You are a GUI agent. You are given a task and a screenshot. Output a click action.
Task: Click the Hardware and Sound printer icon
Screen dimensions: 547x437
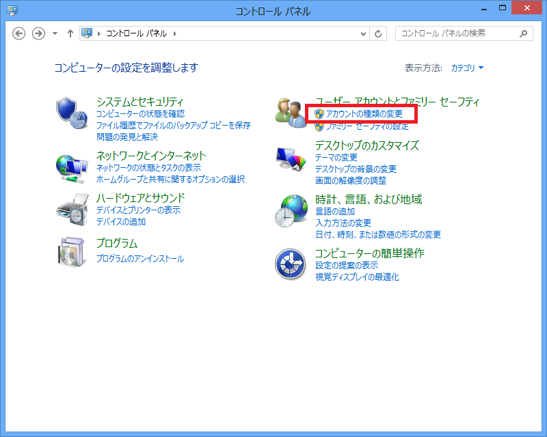click(x=72, y=209)
